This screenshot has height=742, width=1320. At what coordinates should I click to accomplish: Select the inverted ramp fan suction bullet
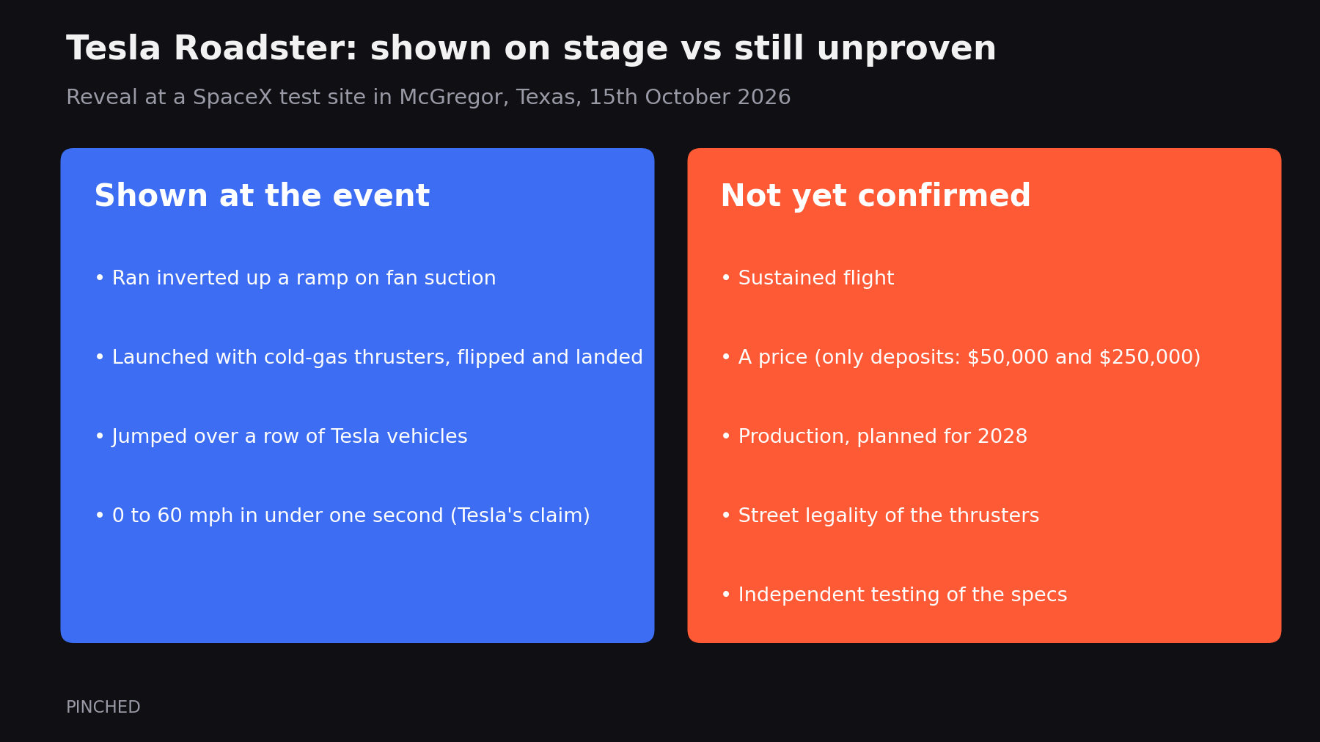(296, 279)
